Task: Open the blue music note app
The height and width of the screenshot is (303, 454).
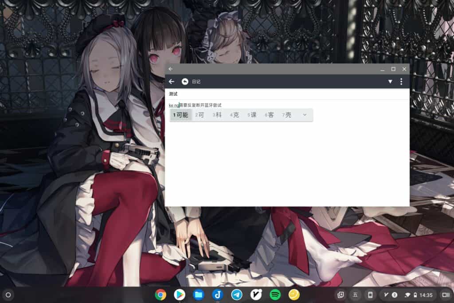Action: (x=218, y=295)
